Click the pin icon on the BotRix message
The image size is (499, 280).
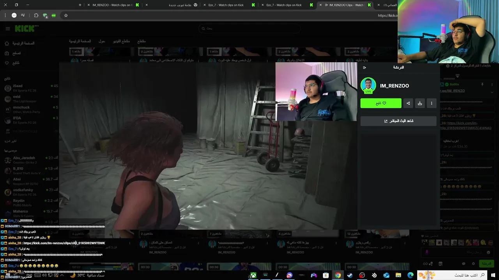point(482,84)
